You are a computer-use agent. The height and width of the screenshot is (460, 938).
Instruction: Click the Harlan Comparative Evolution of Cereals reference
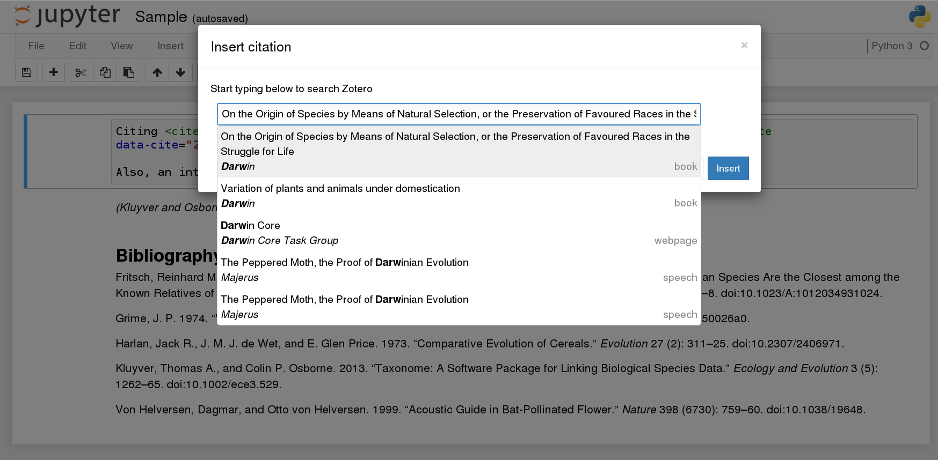480,344
